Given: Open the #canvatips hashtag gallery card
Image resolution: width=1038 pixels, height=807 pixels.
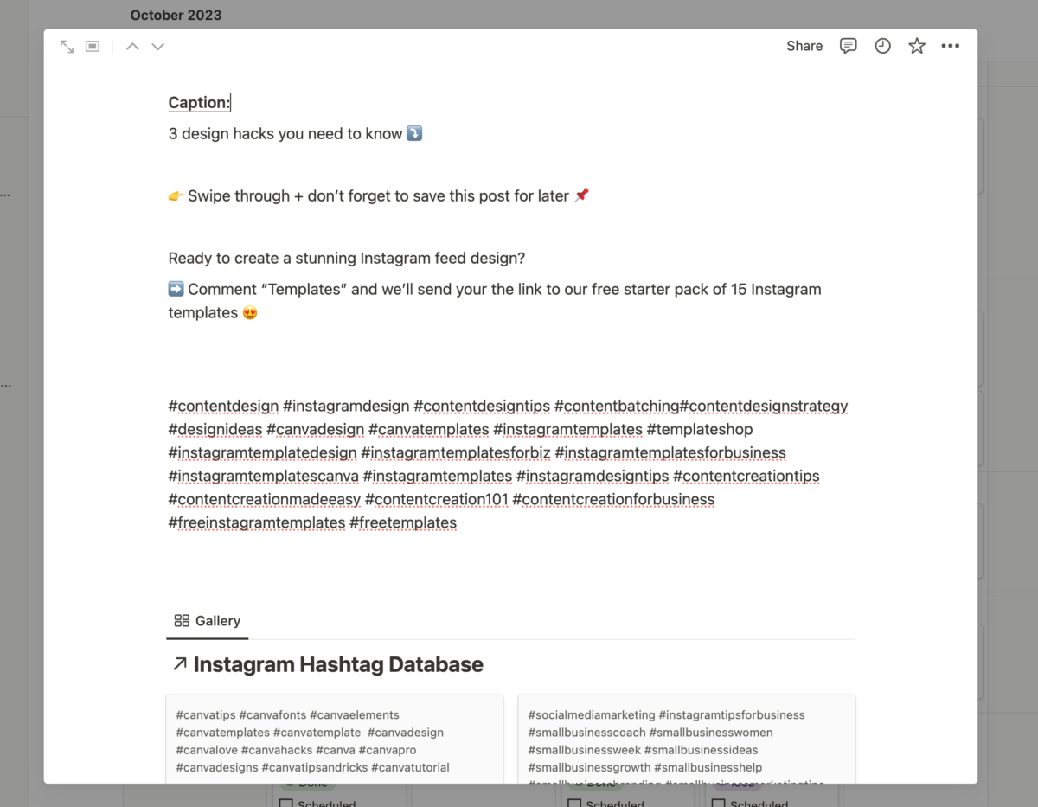Looking at the screenshot, I should [x=334, y=740].
